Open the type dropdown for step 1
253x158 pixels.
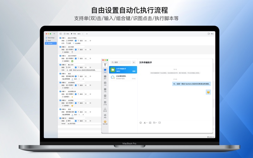(71, 41)
